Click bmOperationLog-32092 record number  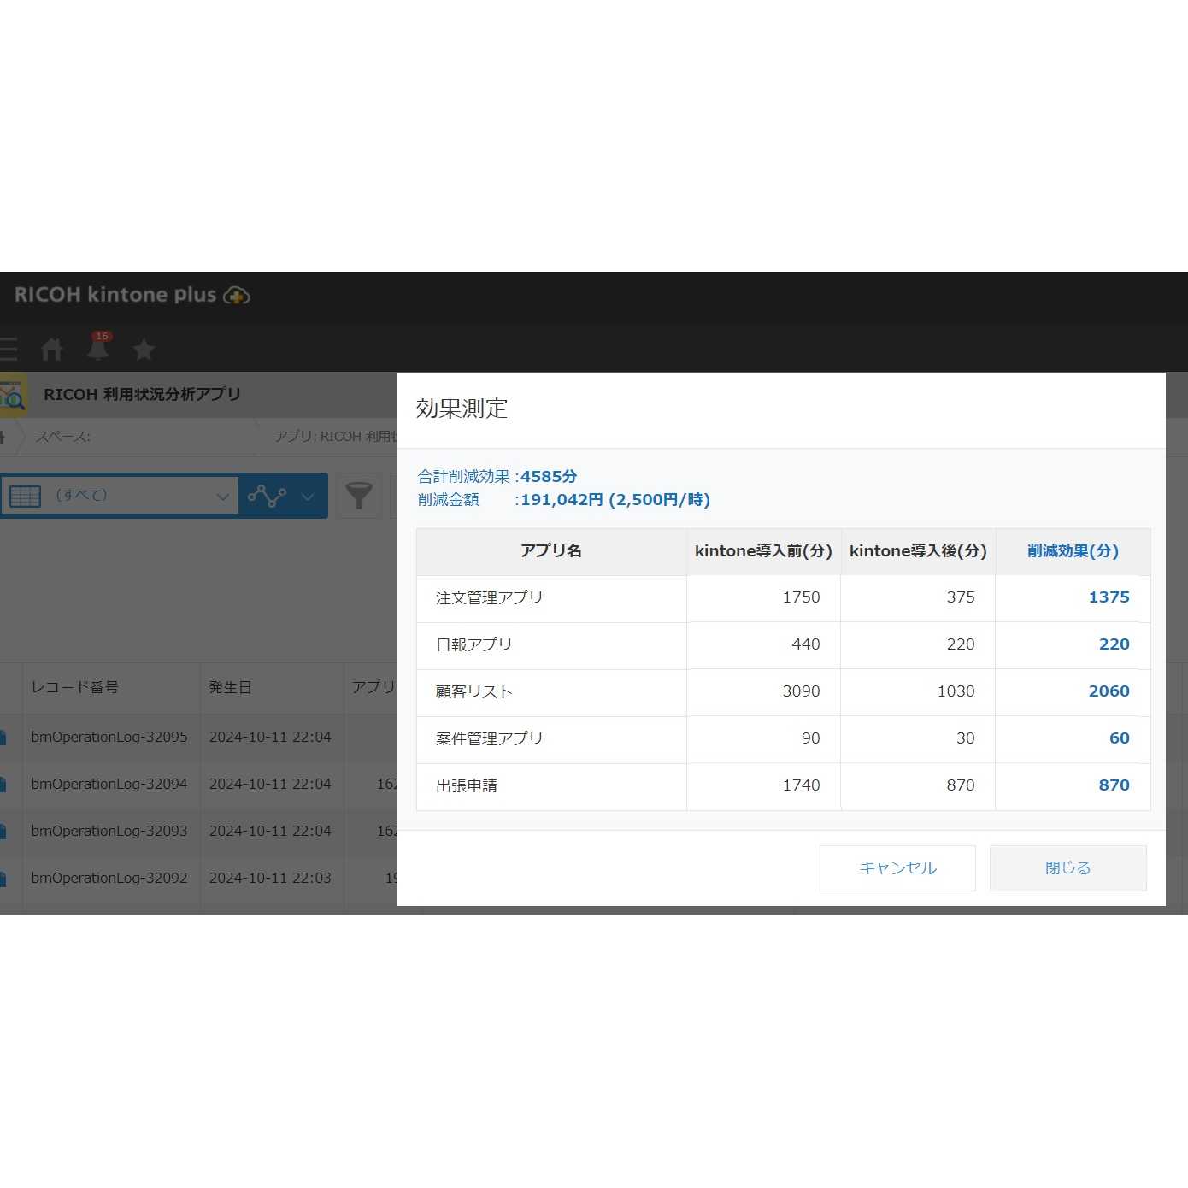click(109, 878)
